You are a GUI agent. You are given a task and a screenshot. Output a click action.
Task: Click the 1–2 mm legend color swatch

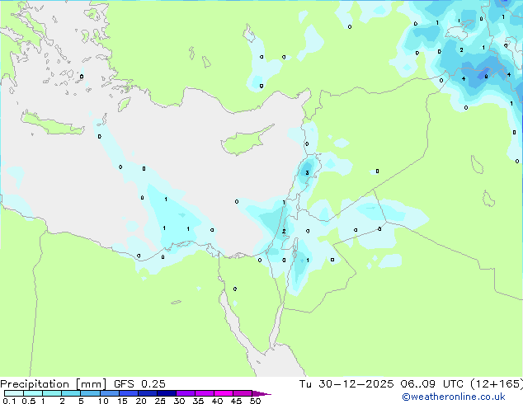point(52,393)
